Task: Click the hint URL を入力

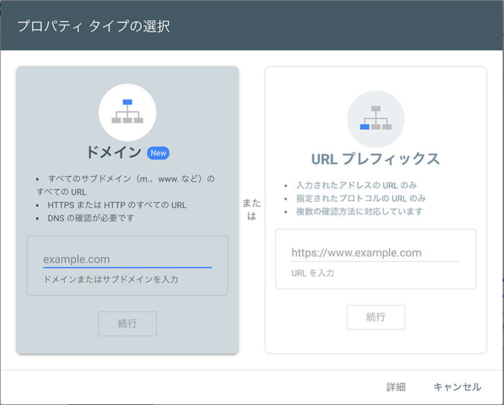Action: coord(312,273)
